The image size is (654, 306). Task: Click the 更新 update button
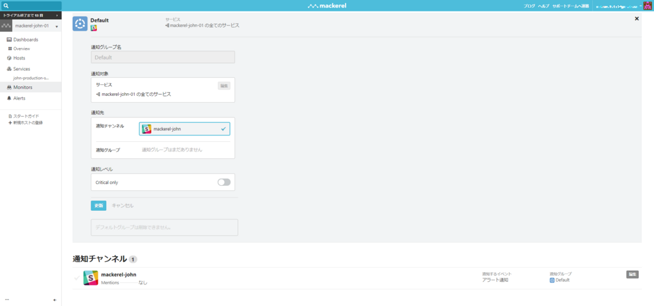(98, 206)
